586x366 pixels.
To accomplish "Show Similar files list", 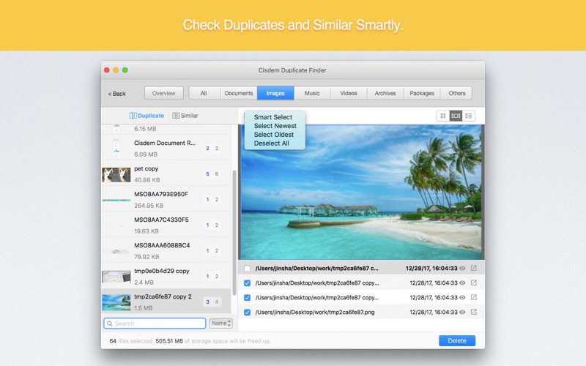I will coord(185,116).
